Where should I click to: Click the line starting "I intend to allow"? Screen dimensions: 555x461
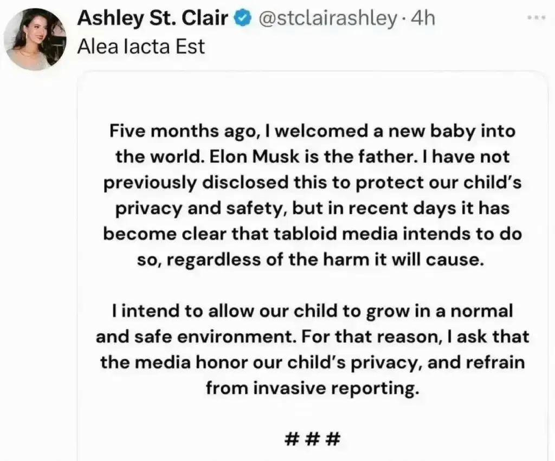coord(312,312)
